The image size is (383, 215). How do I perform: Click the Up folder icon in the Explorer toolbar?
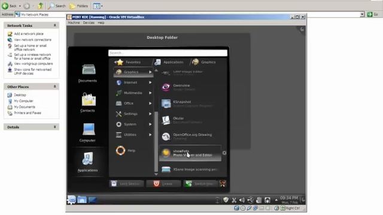click(x=41, y=6)
